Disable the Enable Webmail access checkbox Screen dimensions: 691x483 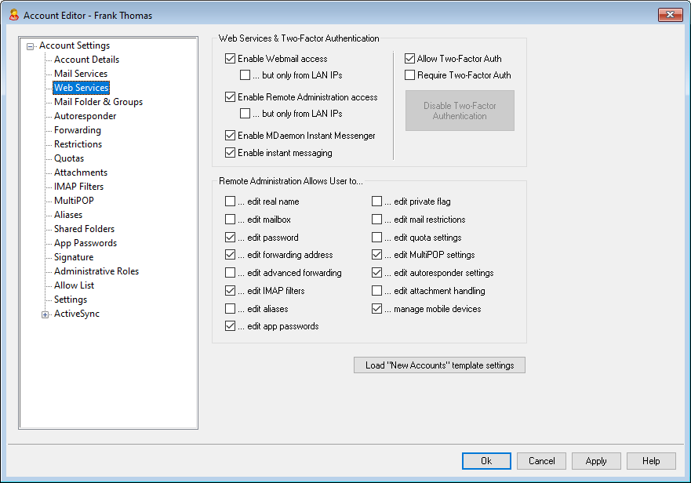[x=231, y=59]
